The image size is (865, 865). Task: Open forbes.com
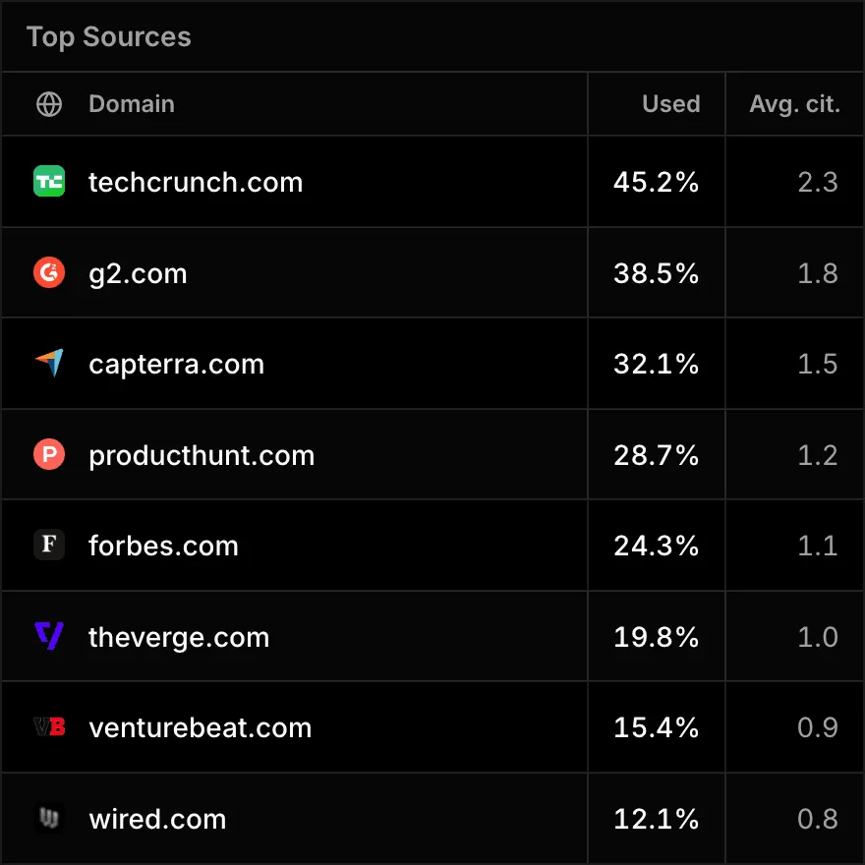[x=163, y=546]
